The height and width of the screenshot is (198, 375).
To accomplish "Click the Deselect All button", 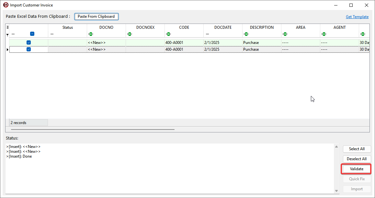I will [x=357, y=159].
